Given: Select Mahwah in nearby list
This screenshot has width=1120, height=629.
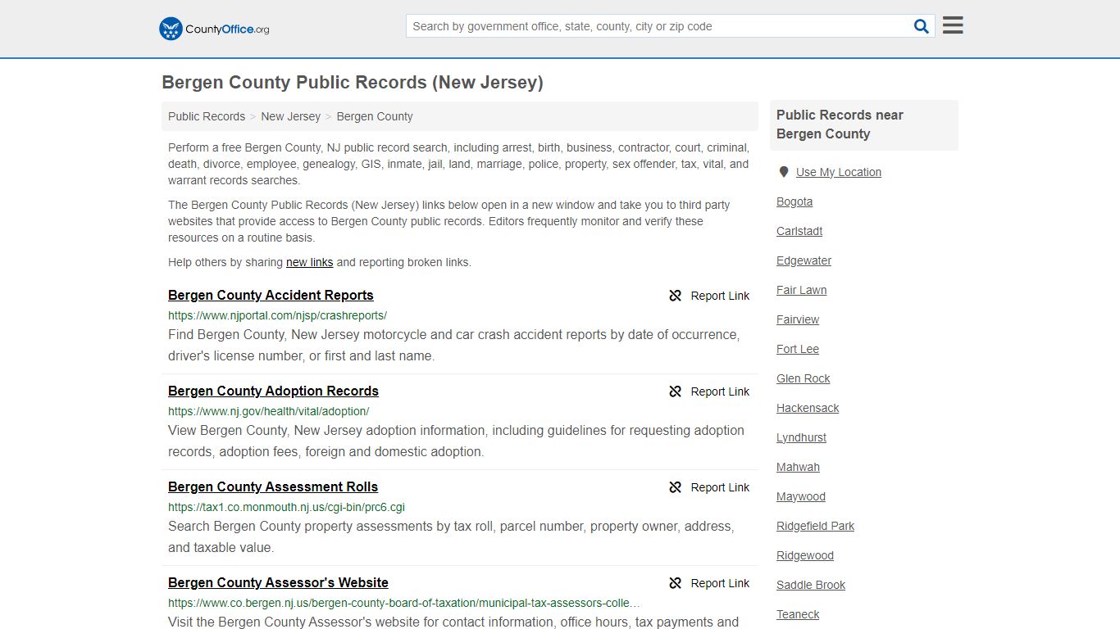Looking at the screenshot, I should pyautogui.click(x=798, y=467).
